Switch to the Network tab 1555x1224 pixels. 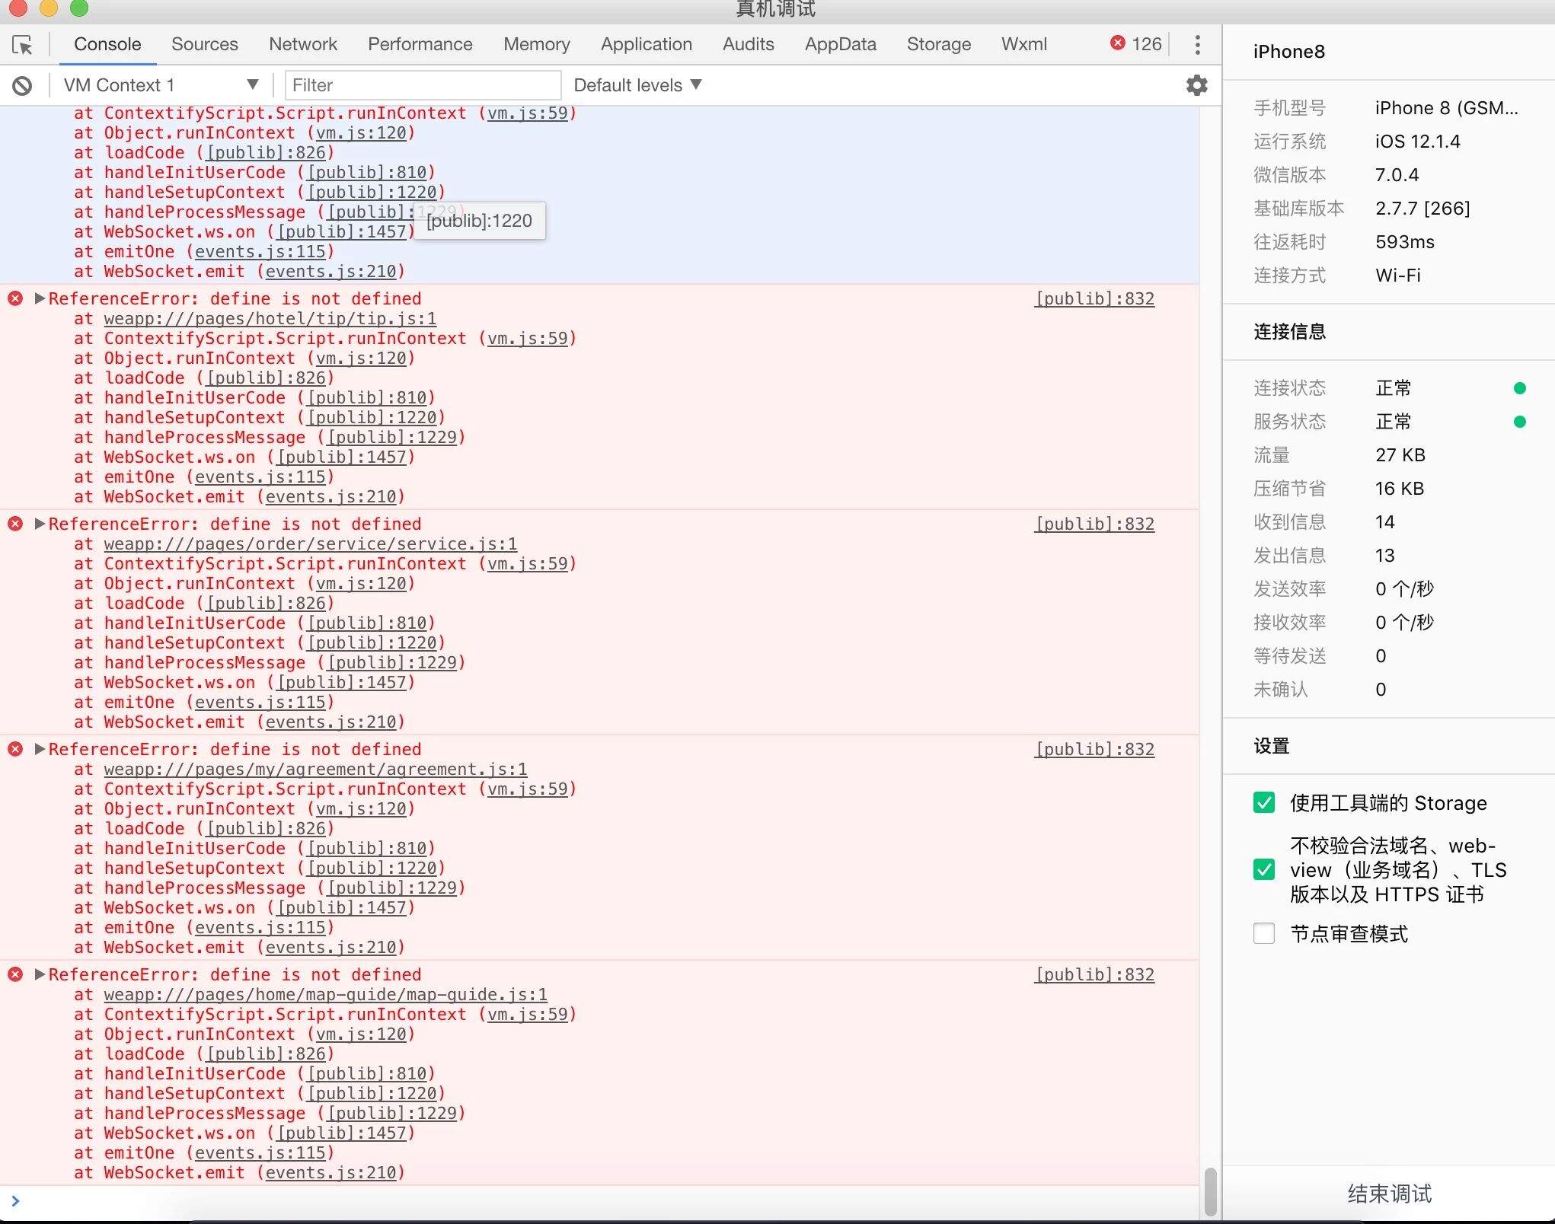tap(302, 44)
